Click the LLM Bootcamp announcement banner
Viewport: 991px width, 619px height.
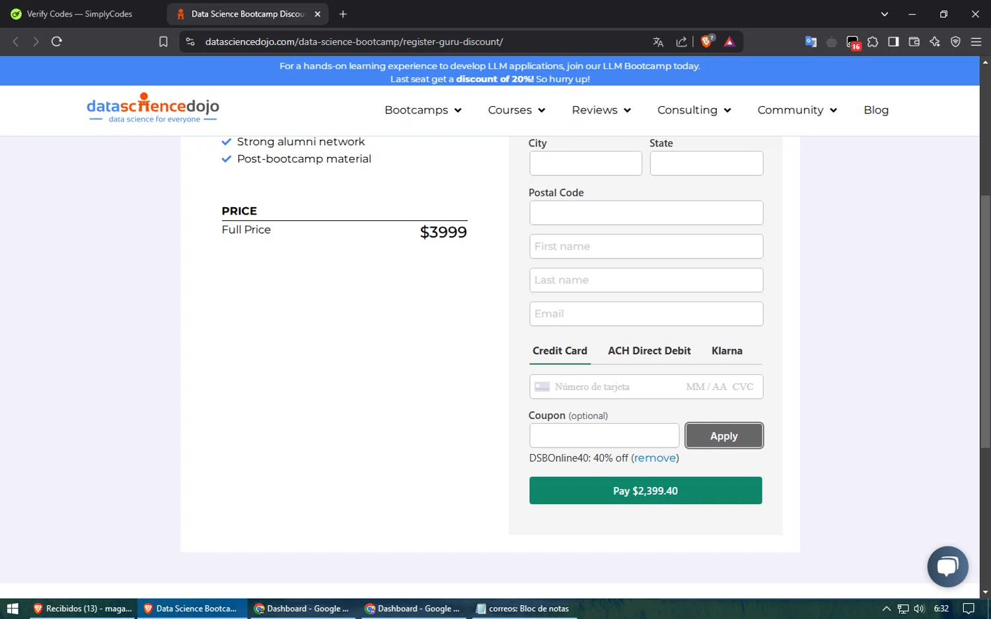(x=490, y=71)
